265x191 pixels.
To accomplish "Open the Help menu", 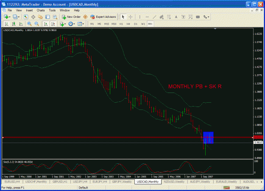I will 77,10.
